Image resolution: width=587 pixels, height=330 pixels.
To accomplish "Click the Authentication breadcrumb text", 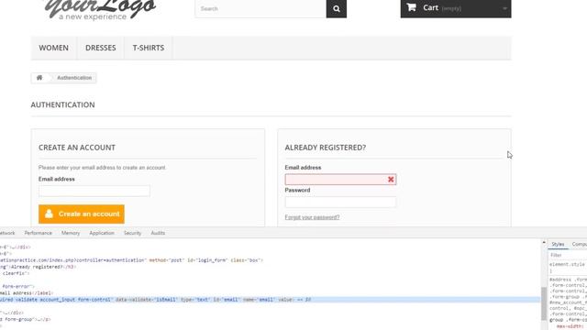I will pos(74,78).
